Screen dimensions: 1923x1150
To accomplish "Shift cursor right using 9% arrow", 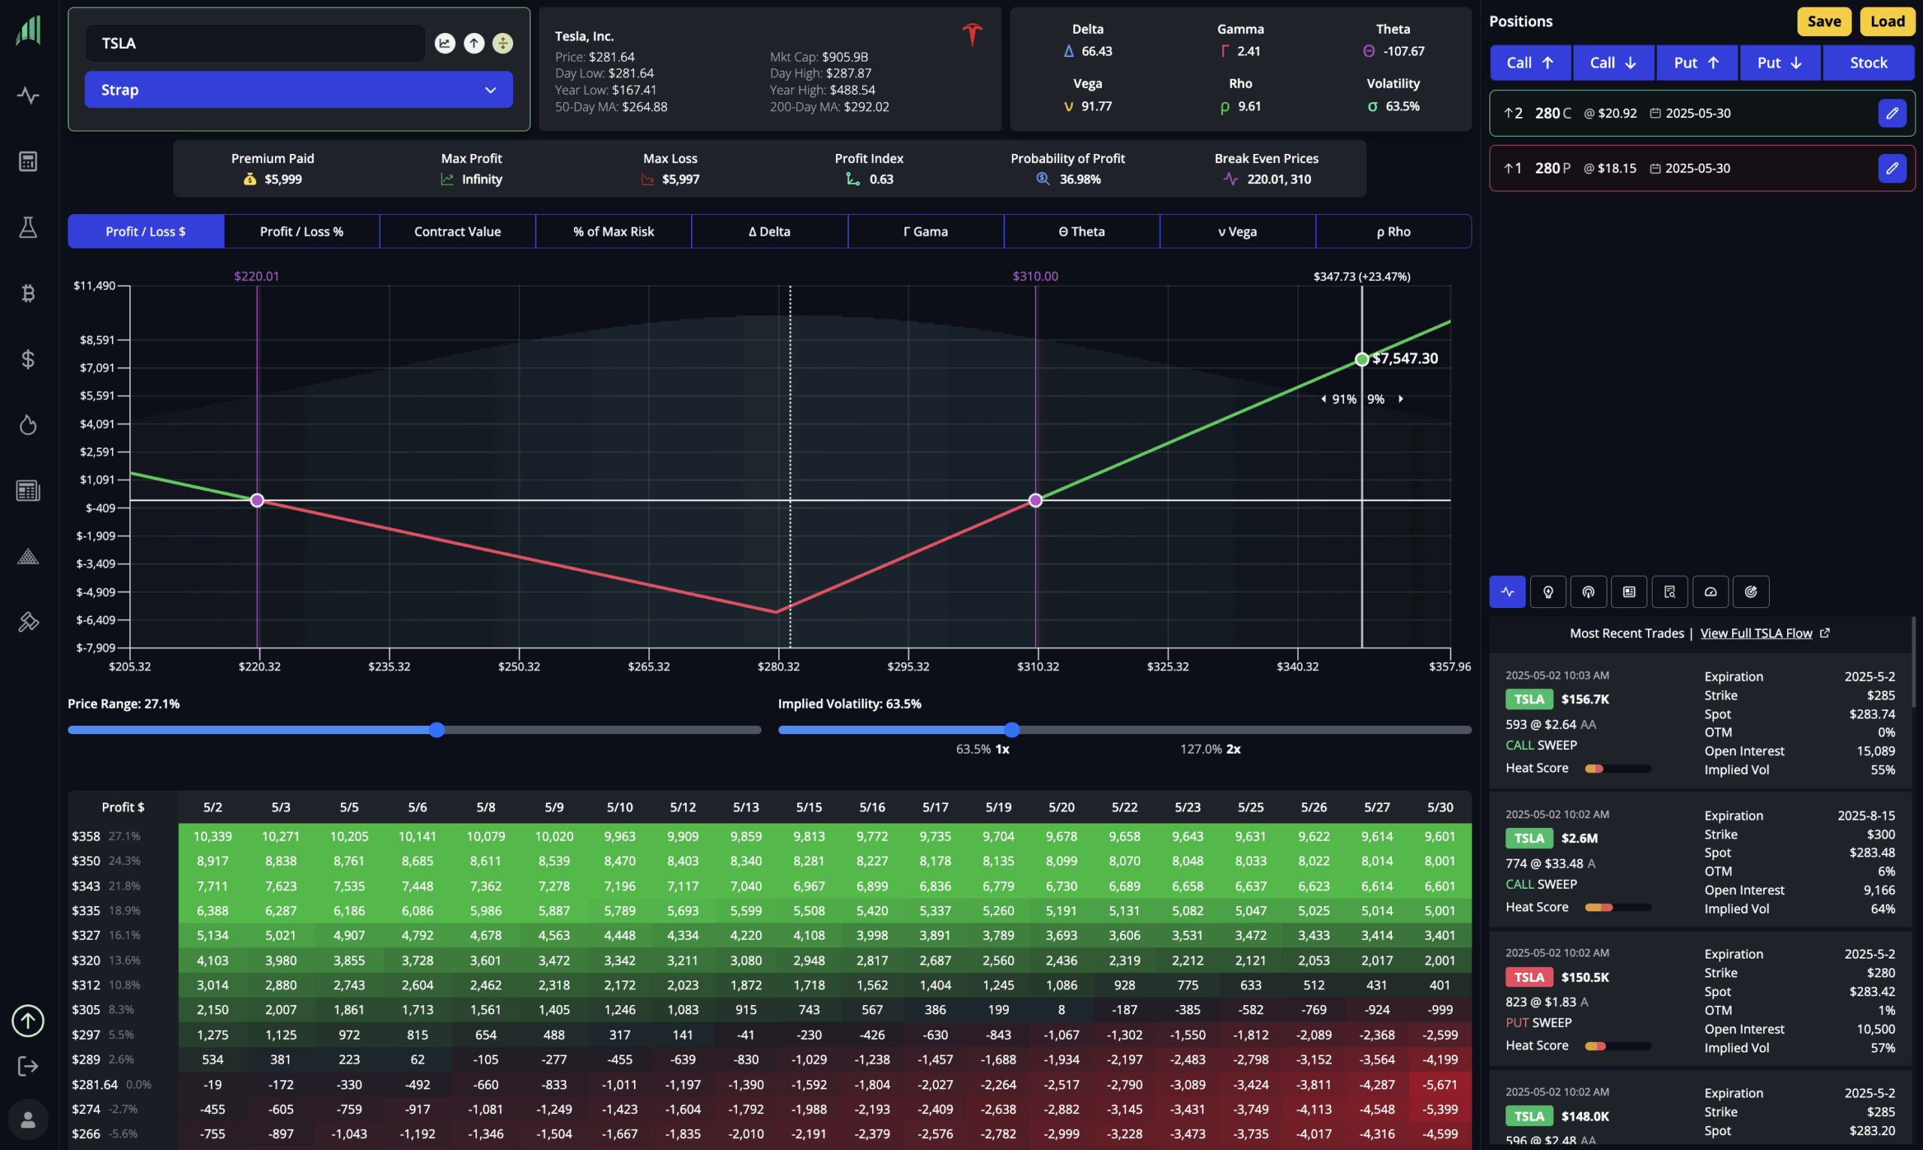I will pos(1400,399).
